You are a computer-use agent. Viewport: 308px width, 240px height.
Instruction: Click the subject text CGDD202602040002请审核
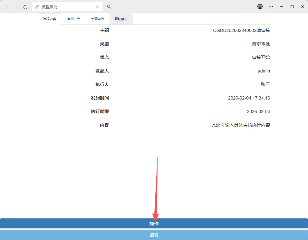[241, 31]
